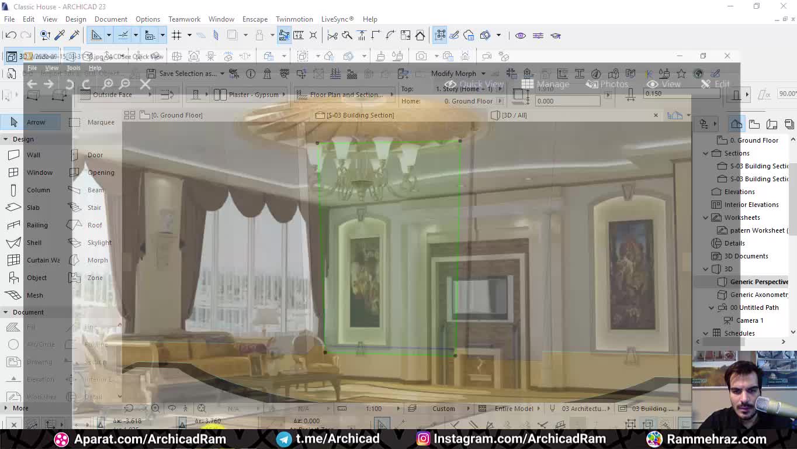Select the Curtain Wall tool

[42, 260]
